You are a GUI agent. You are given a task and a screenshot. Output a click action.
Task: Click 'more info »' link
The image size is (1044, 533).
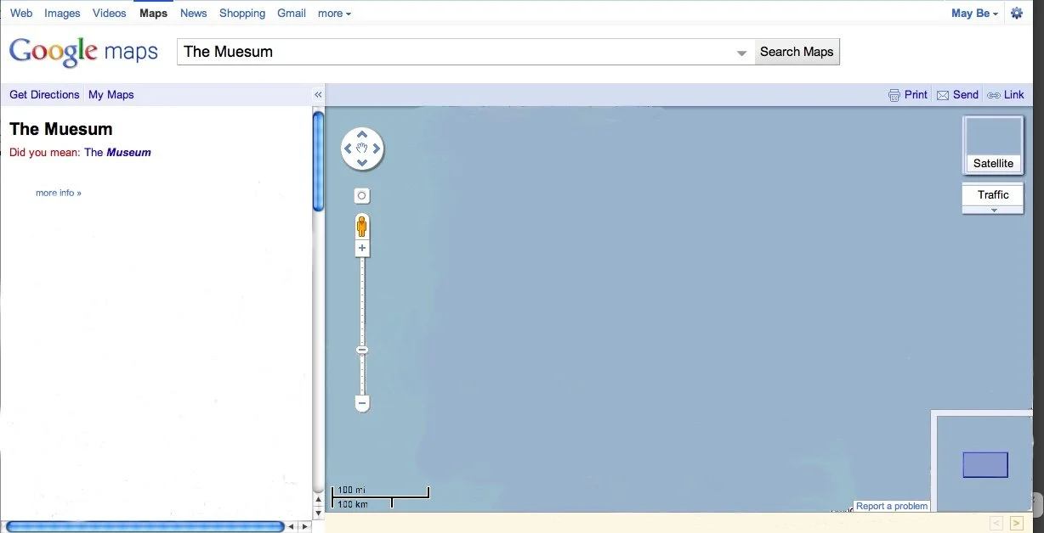point(59,193)
